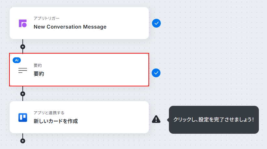Click the アプリトリガー label
Screen dimensions: 267x149
(46, 18)
